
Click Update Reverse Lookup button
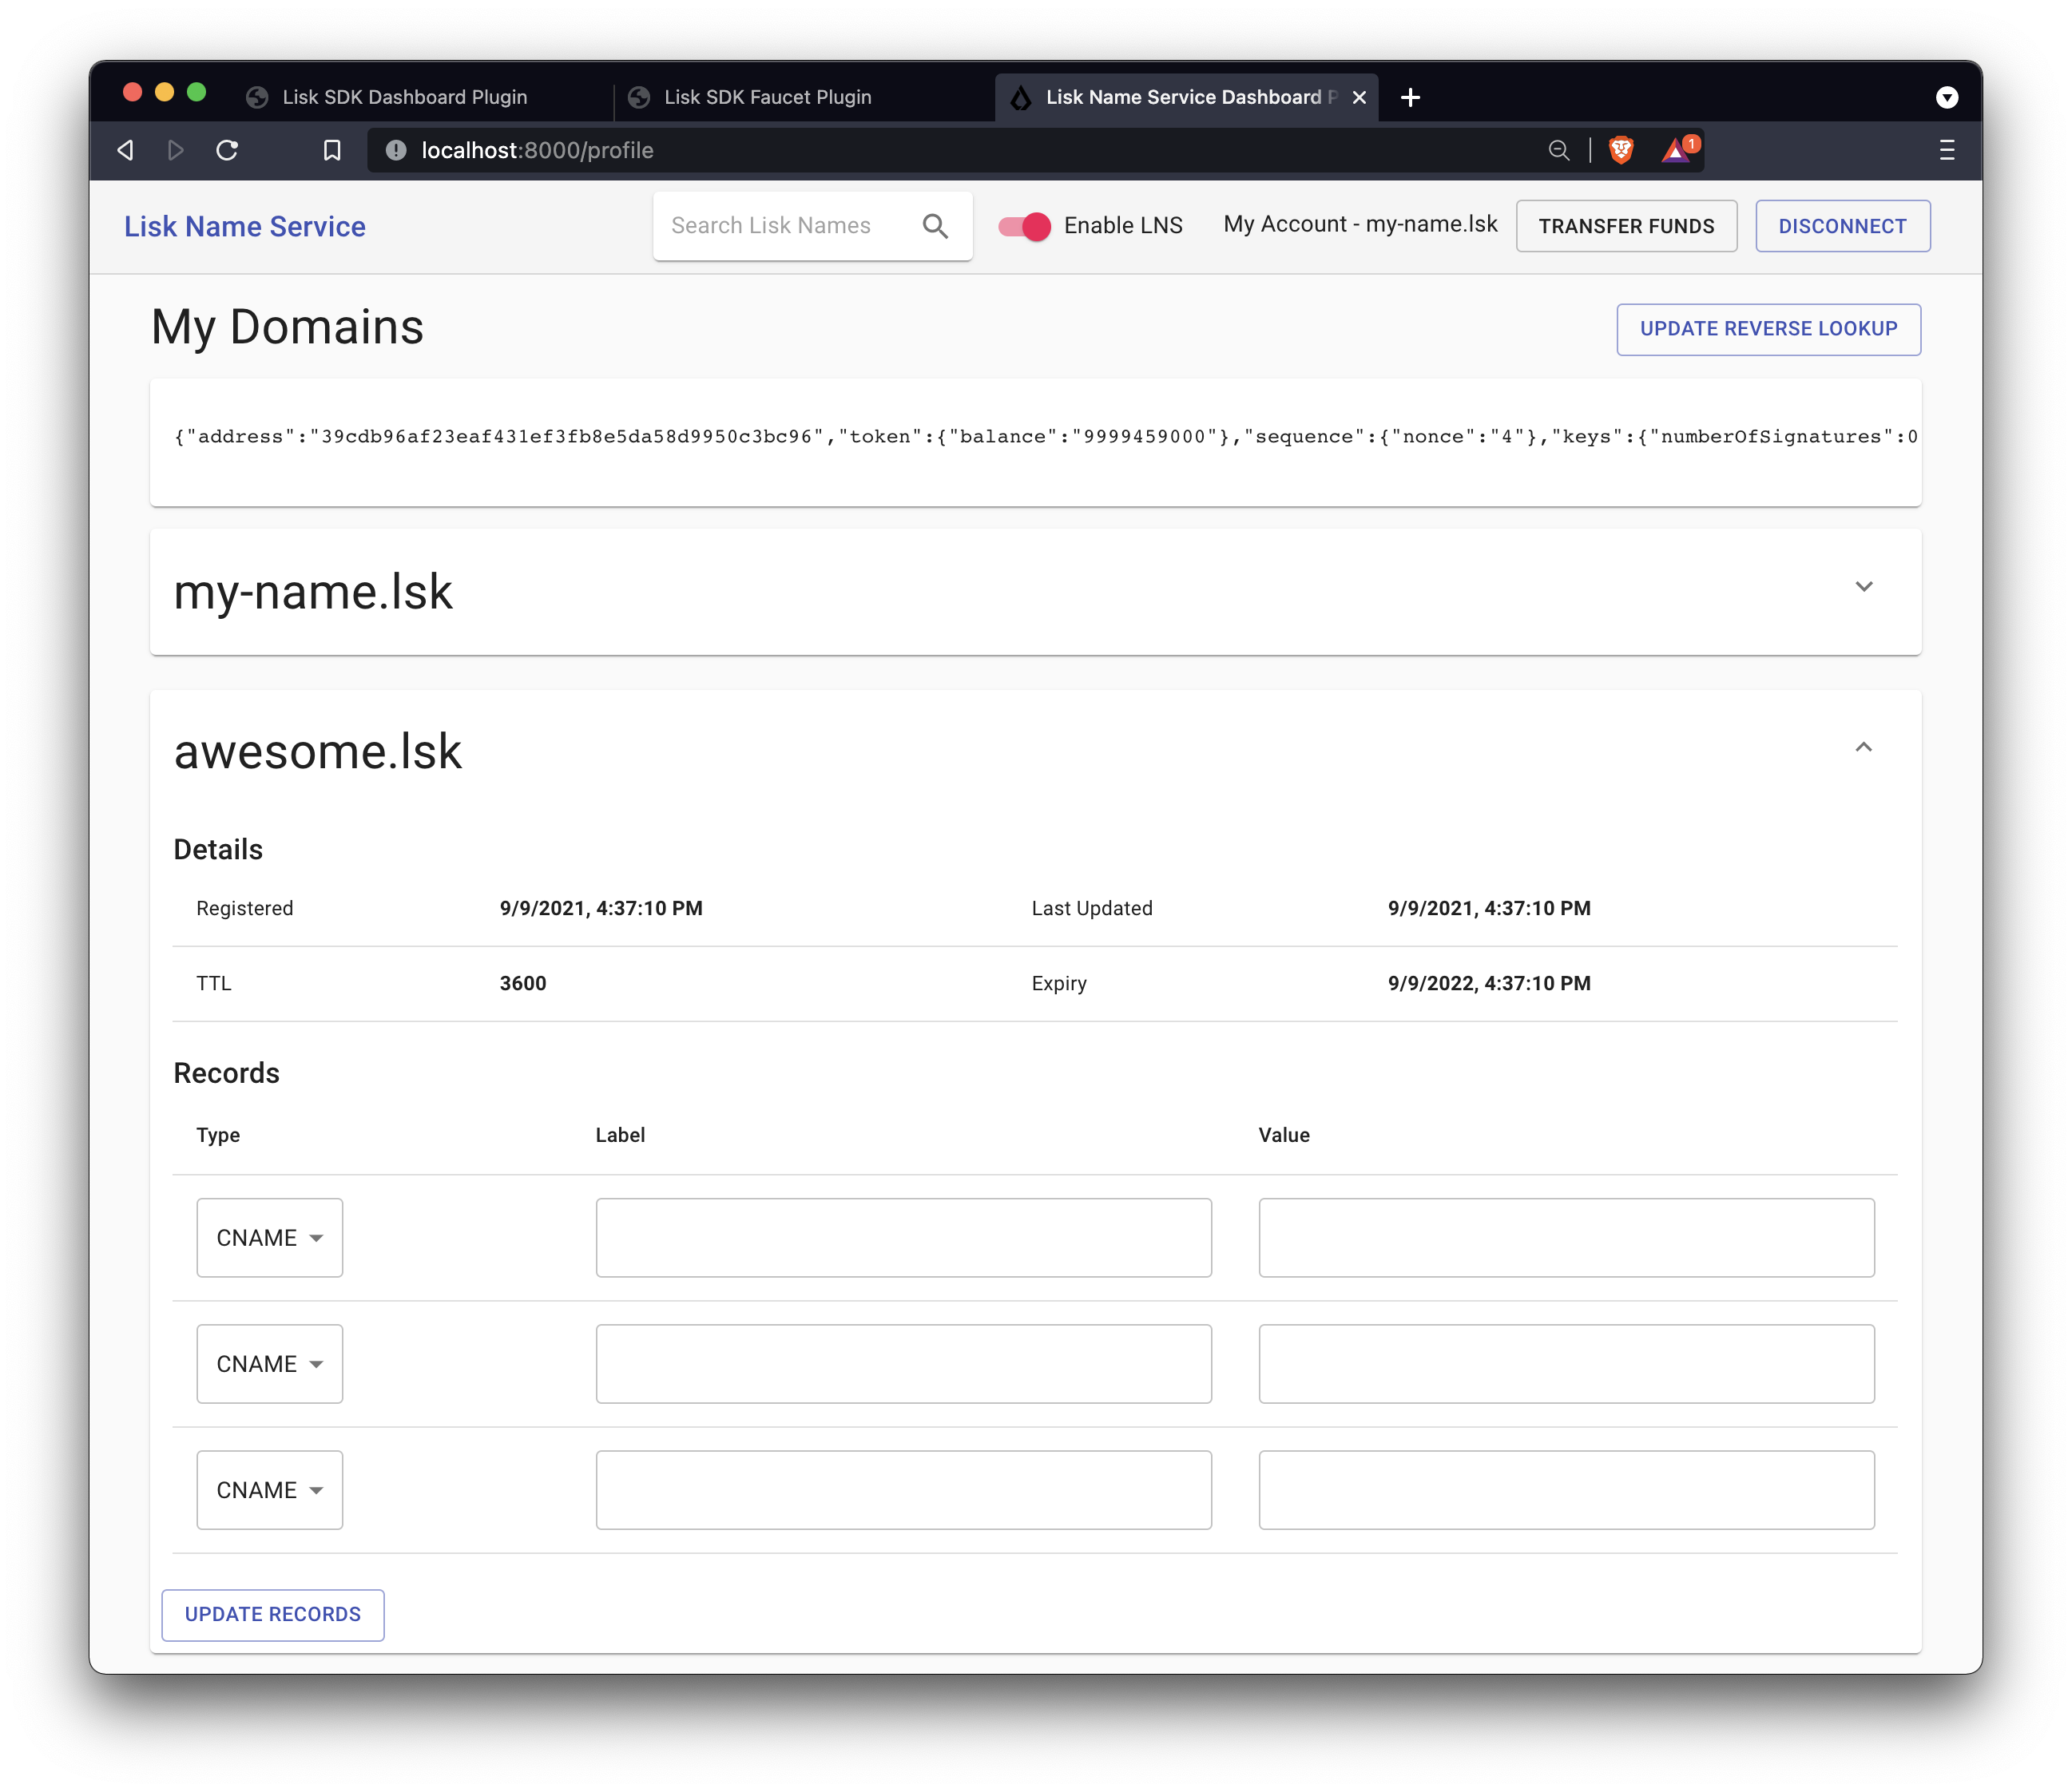1768,329
